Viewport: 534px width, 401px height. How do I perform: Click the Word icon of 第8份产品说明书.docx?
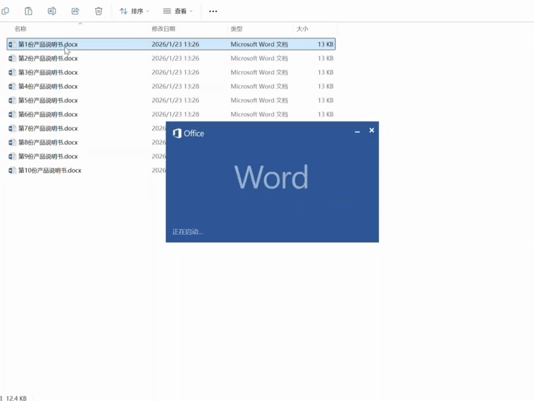[x=12, y=142]
